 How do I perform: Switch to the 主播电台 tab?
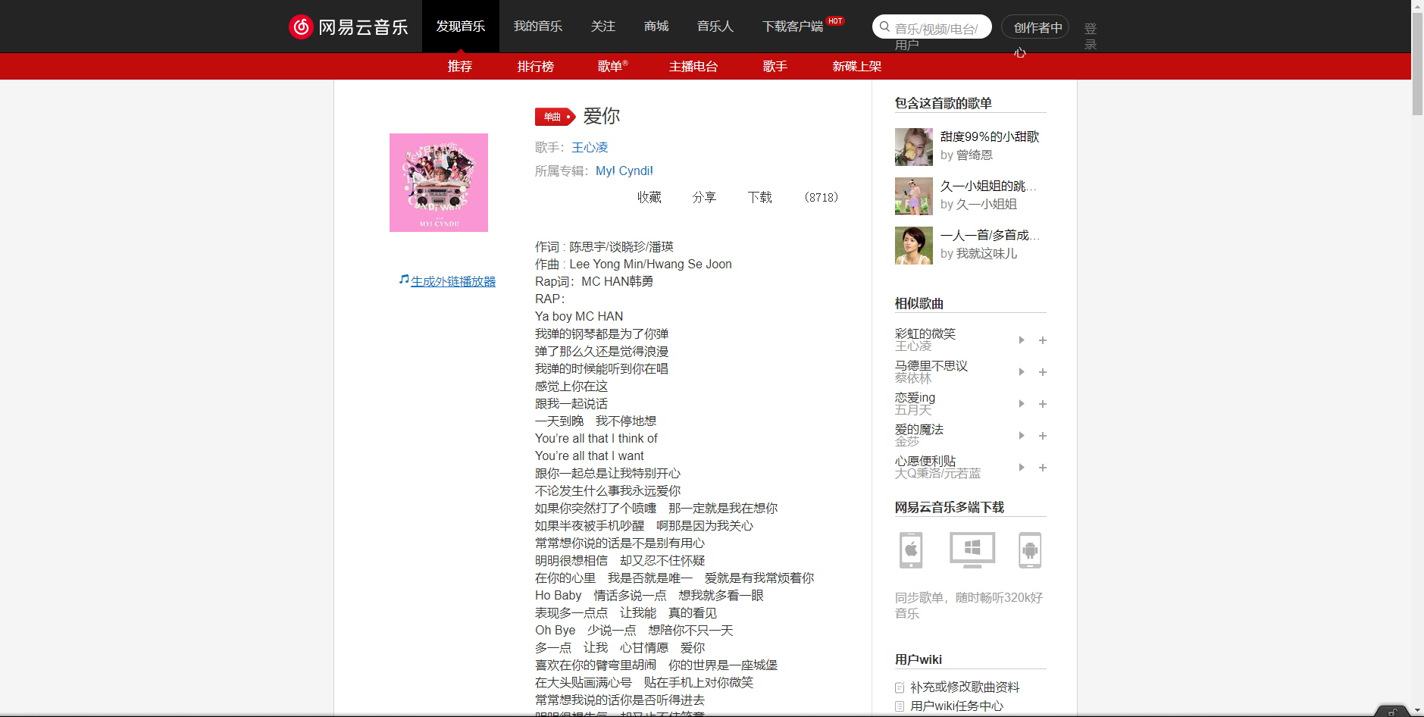tap(693, 67)
